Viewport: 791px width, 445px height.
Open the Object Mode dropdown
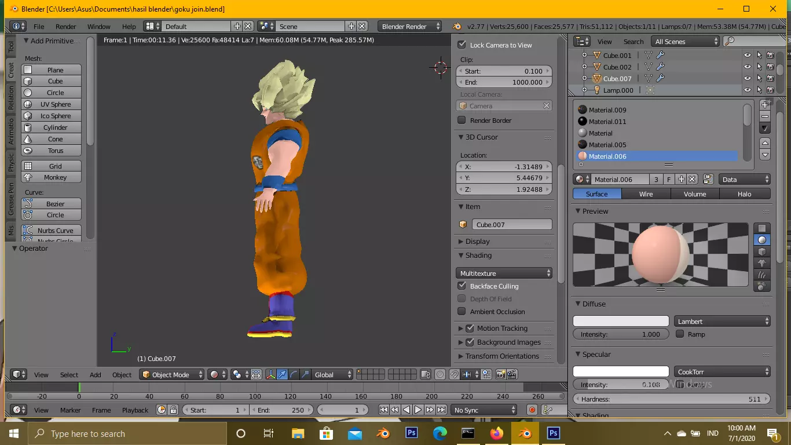click(x=171, y=374)
